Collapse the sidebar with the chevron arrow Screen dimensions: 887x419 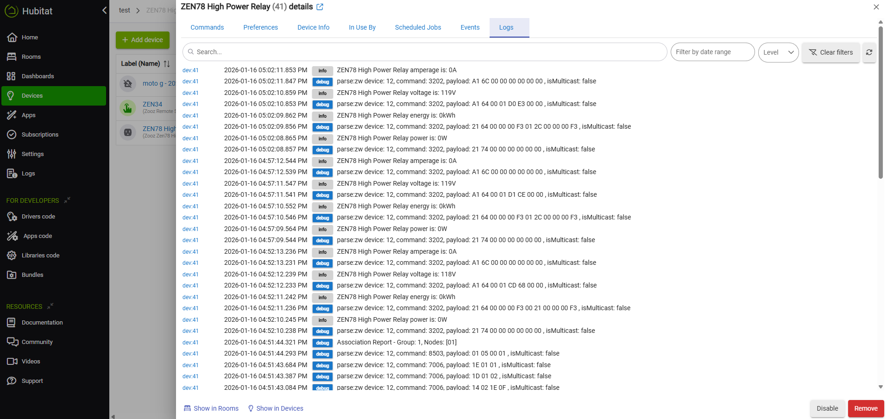pyautogui.click(x=104, y=10)
